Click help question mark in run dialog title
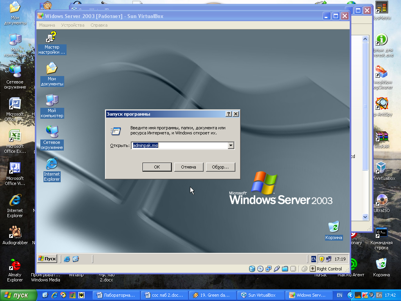401x301 pixels. coord(229,114)
